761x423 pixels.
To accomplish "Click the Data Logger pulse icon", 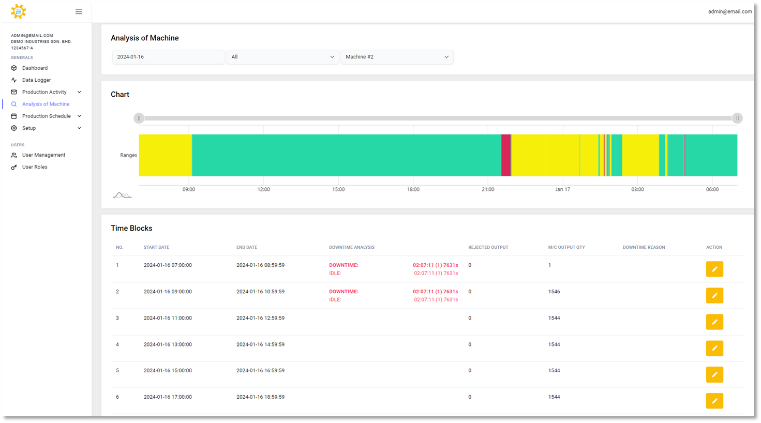I will tap(14, 80).
